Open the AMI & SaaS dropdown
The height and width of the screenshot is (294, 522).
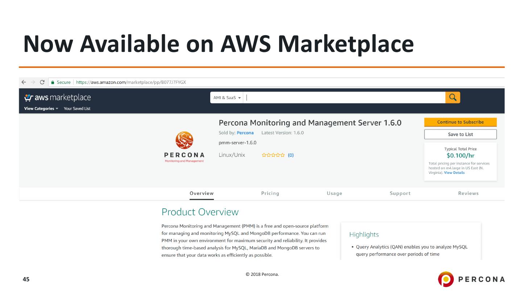click(x=227, y=98)
